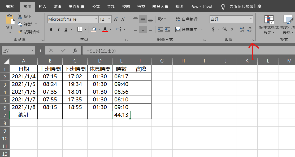Apply center alignment to selected cells
This screenshot has height=157, width=295.
pyautogui.click(x=143, y=30)
